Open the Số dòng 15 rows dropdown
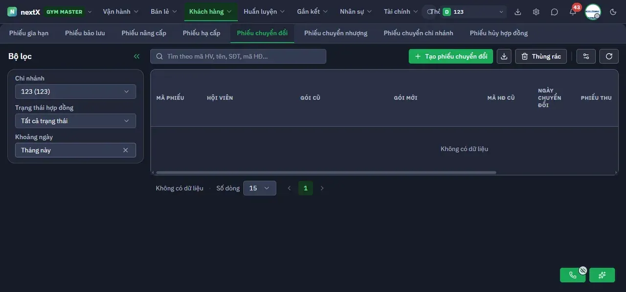The width and height of the screenshot is (626, 292). 260,188
